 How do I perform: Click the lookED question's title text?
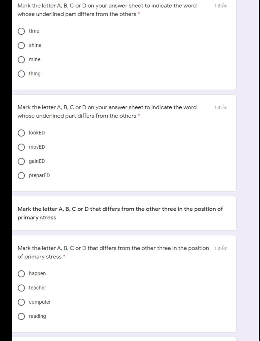tap(107, 111)
